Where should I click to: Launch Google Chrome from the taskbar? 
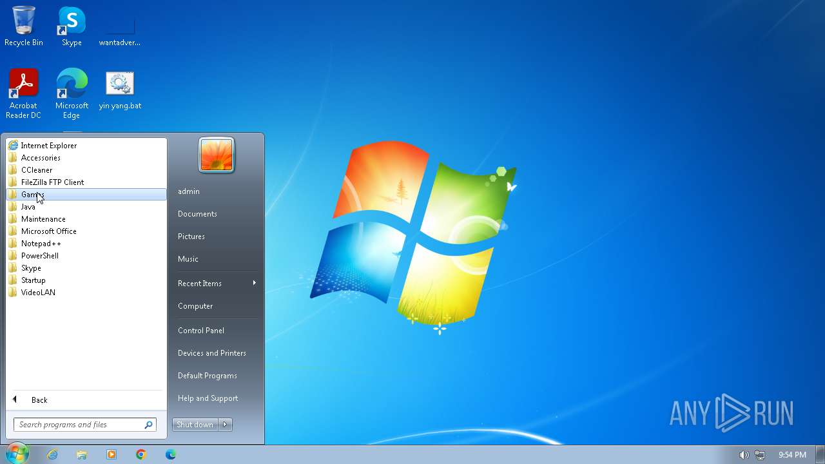pos(141,454)
